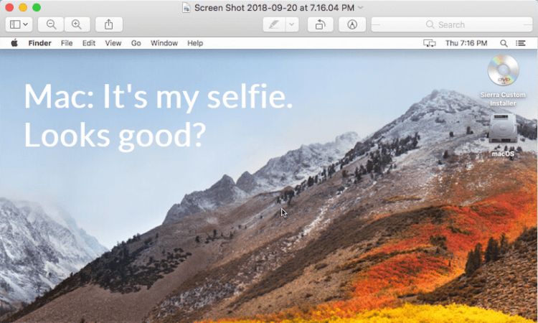Close the Preview window with red button
538x323 pixels.
click(x=9, y=8)
